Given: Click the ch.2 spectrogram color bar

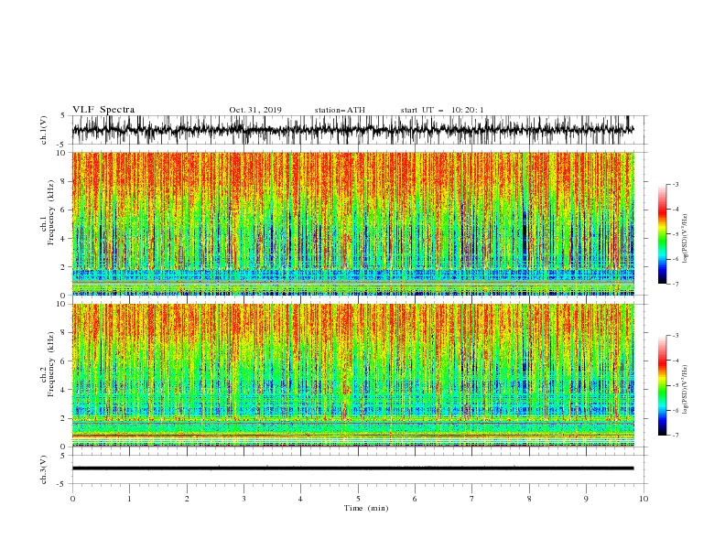Looking at the screenshot, I should pyautogui.click(x=662, y=385).
